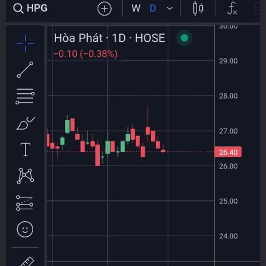This screenshot has height=266, width=266.
Task: Open the indicators fx menu
Action: tap(231, 8)
